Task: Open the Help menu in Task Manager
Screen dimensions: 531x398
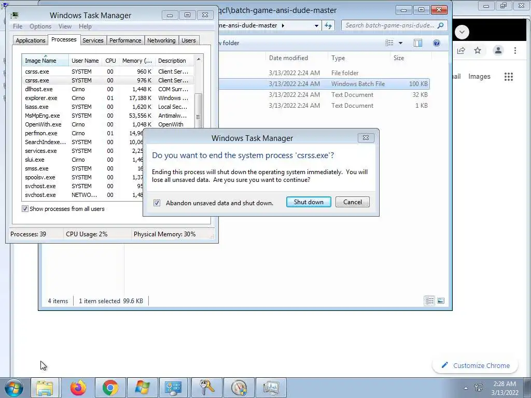Action: [85, 26]
